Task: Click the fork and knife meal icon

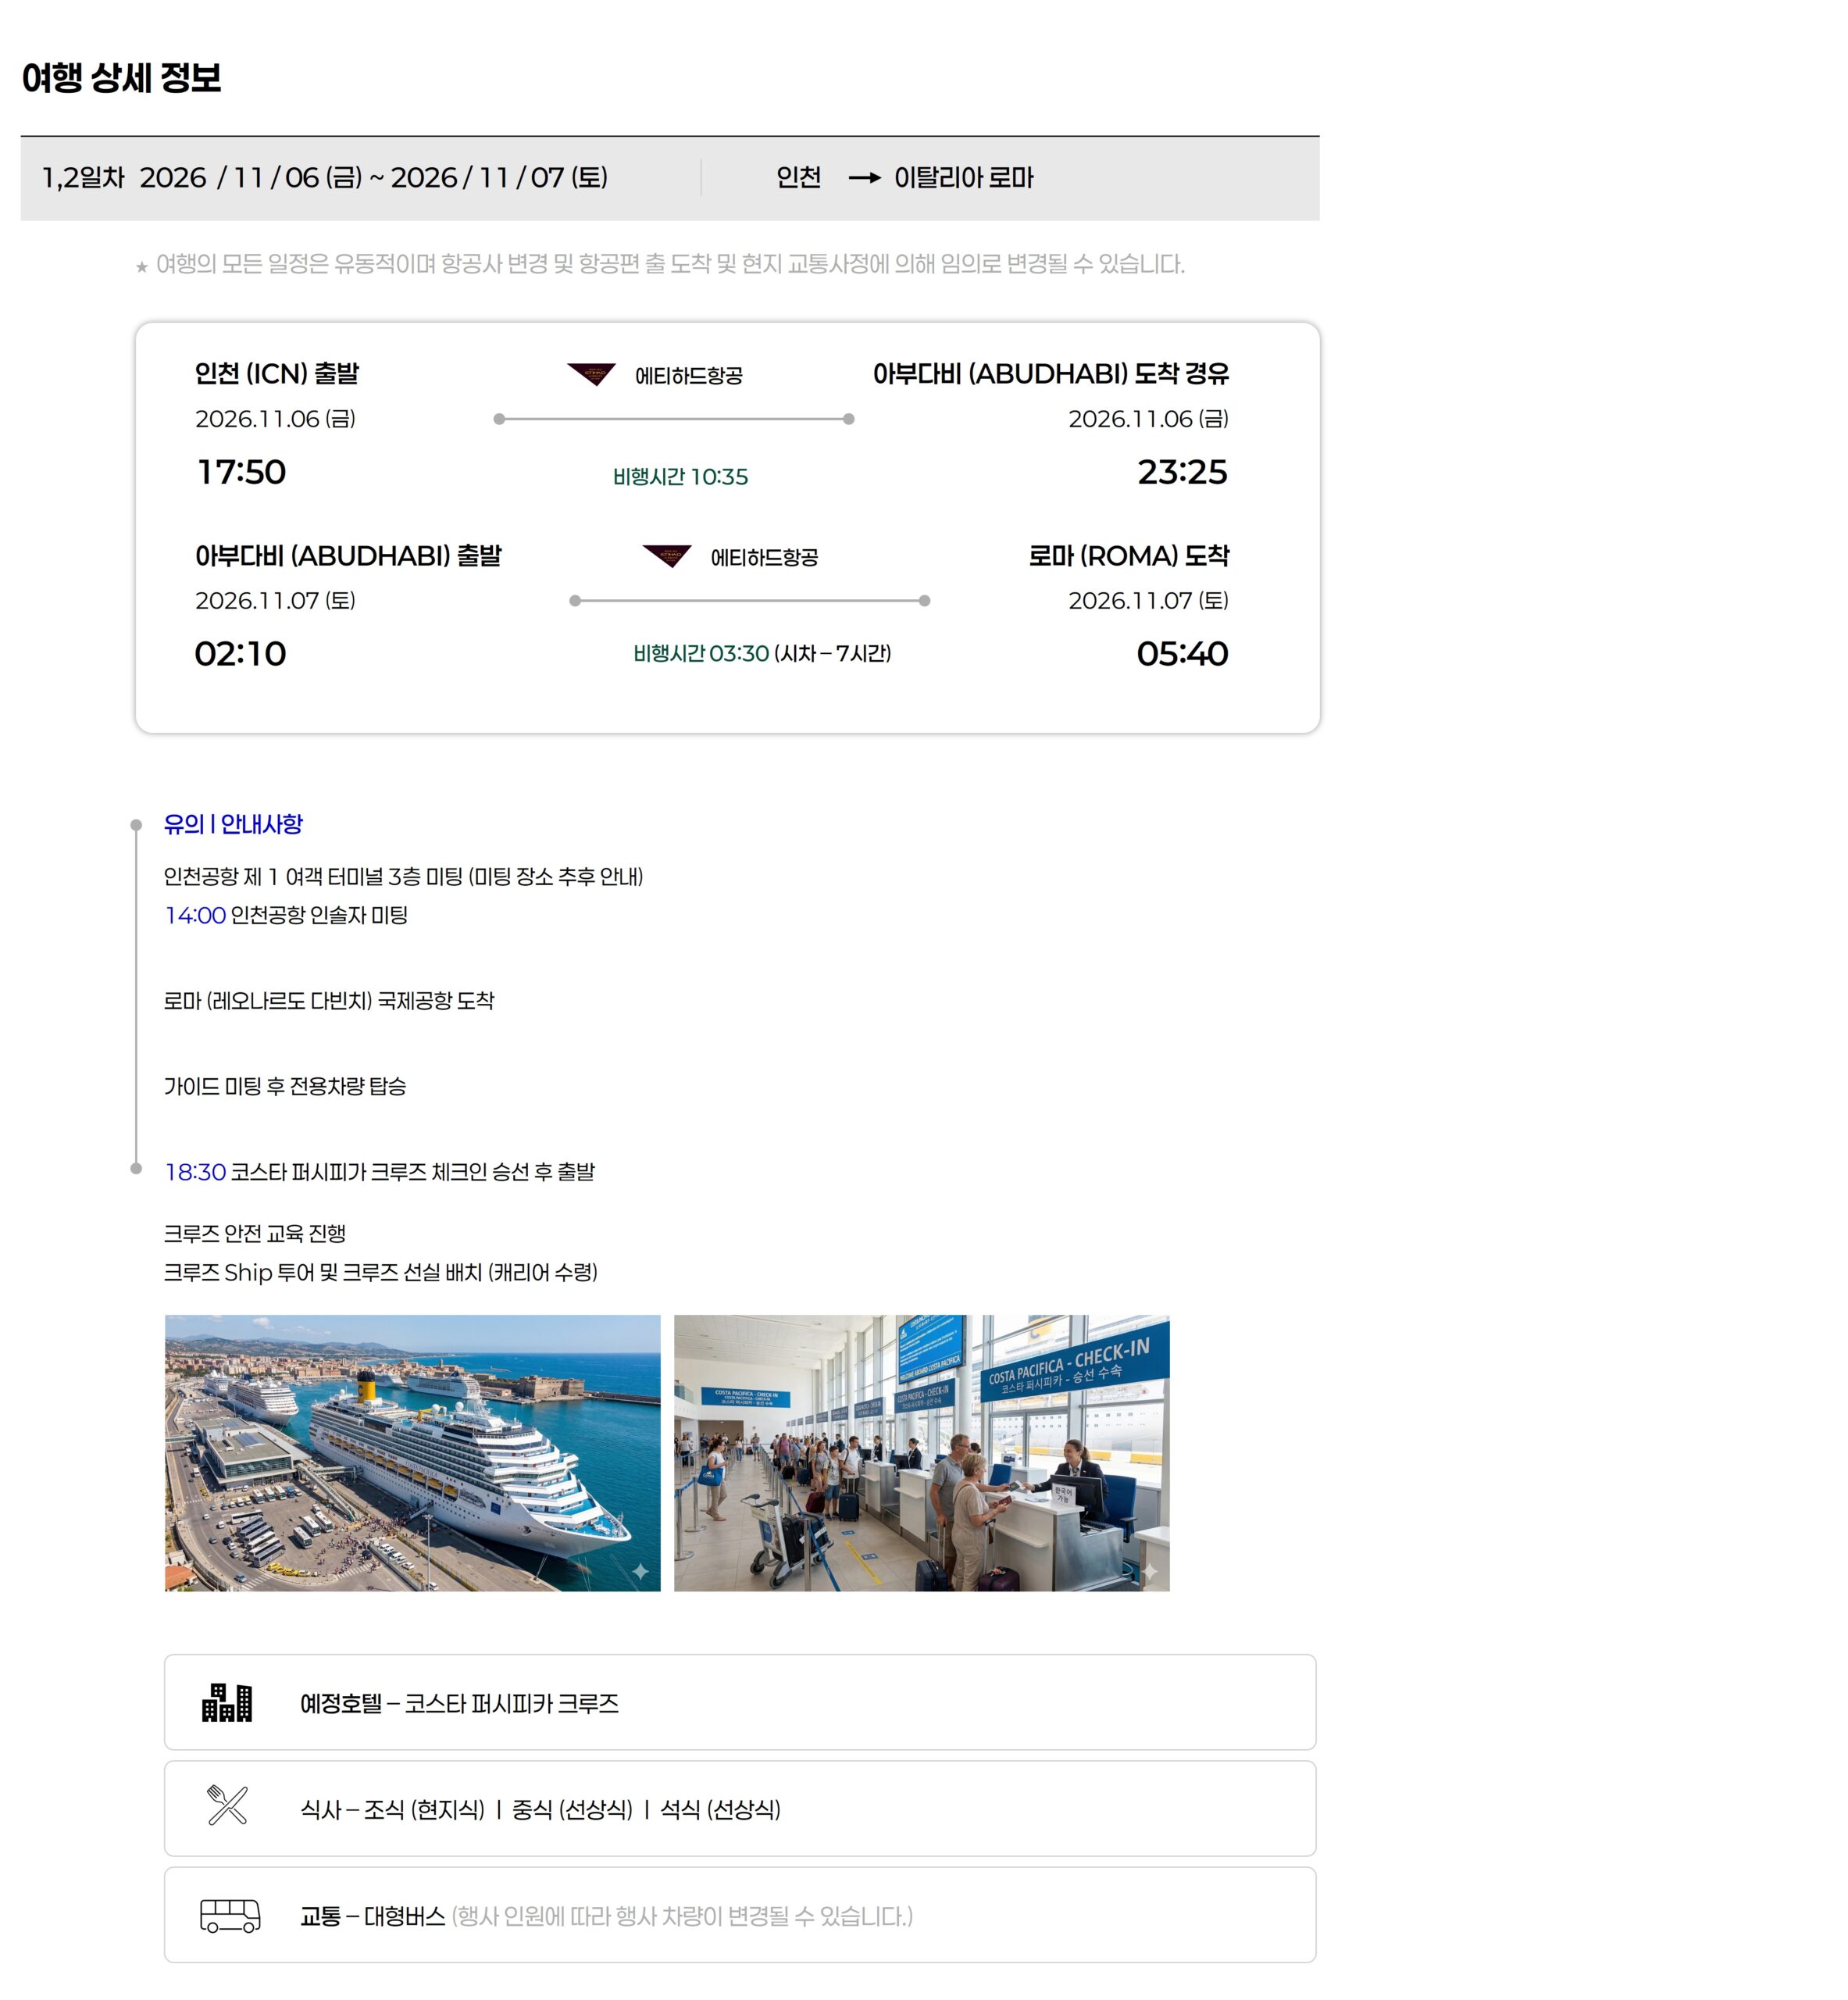Action: point(227,1805)
